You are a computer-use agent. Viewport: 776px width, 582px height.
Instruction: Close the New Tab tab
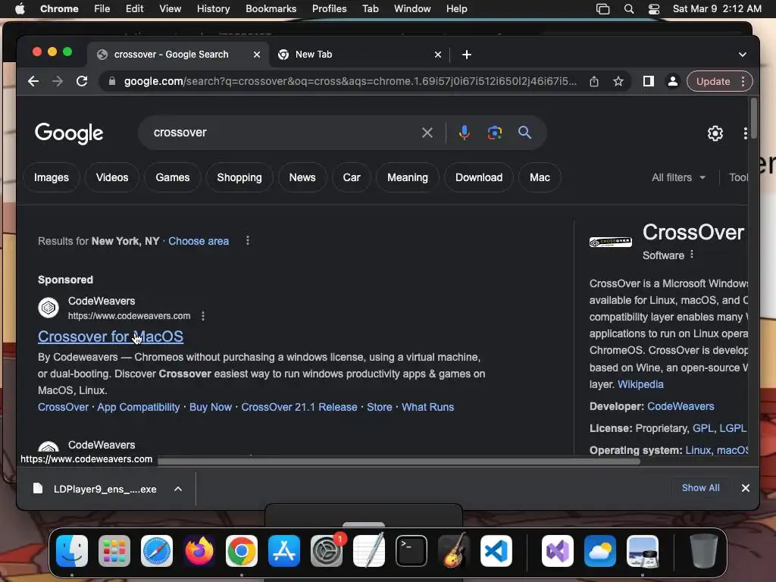click(438, 55)
